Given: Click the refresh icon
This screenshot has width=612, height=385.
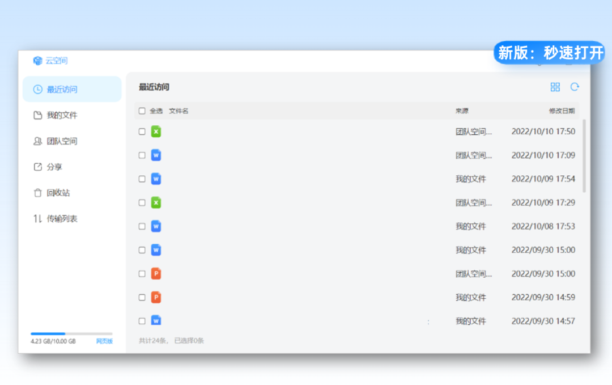Looking at the screenshot, I should 574,87.
